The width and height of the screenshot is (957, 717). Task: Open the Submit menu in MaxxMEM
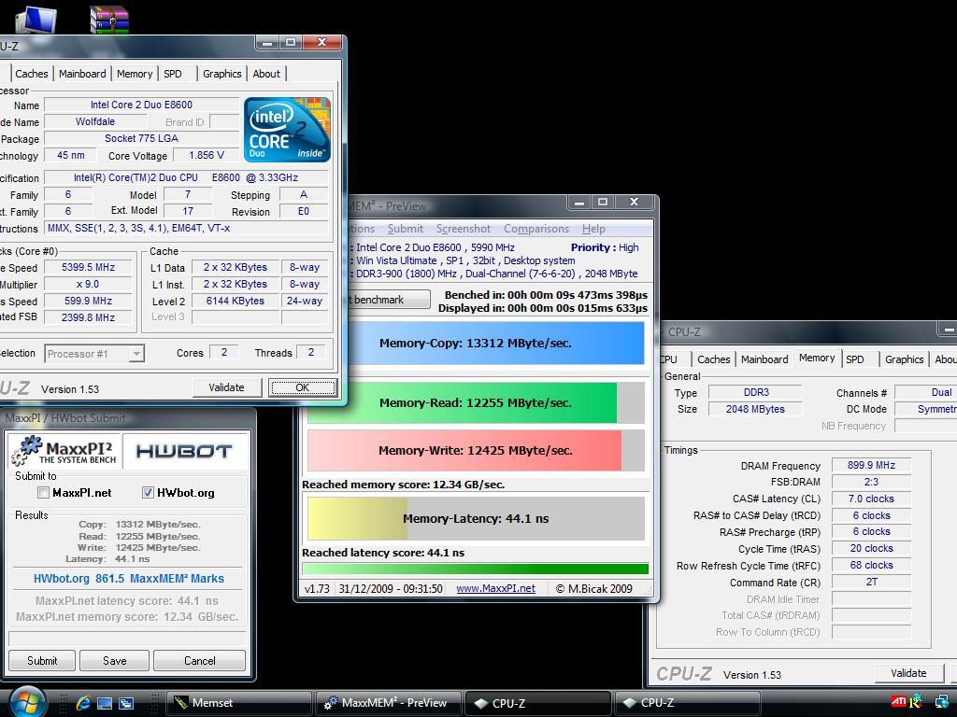(406, 229)
